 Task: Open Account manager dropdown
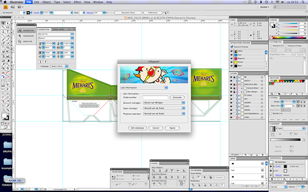click(x=164, y=103)
